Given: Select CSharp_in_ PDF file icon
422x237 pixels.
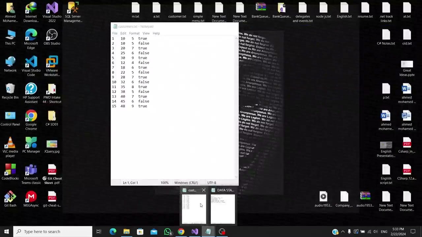Looking at the screenshot, I should [407, 145].
